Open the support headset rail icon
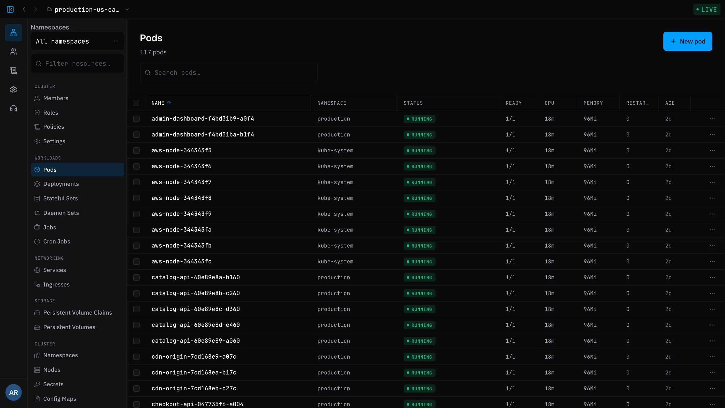This screenshot has height=408, width=725. point(14,109)
